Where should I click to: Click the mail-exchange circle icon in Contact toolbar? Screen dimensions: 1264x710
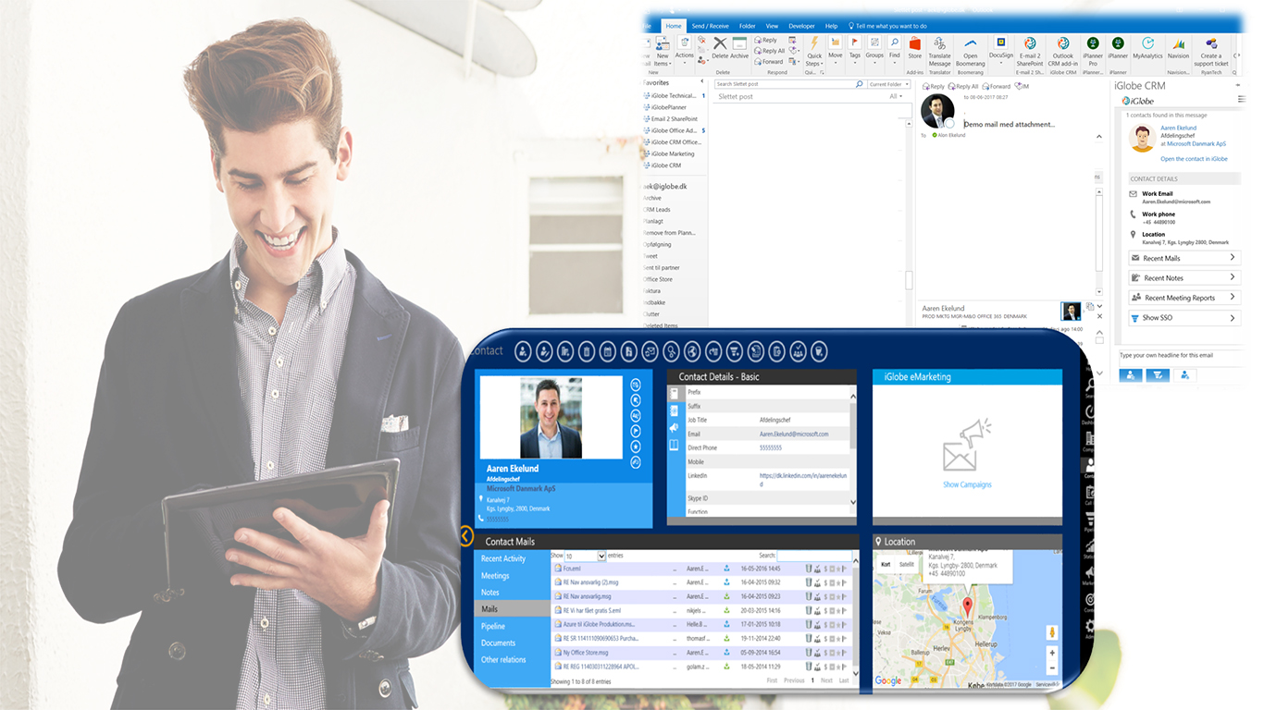[x=650, y=351]
